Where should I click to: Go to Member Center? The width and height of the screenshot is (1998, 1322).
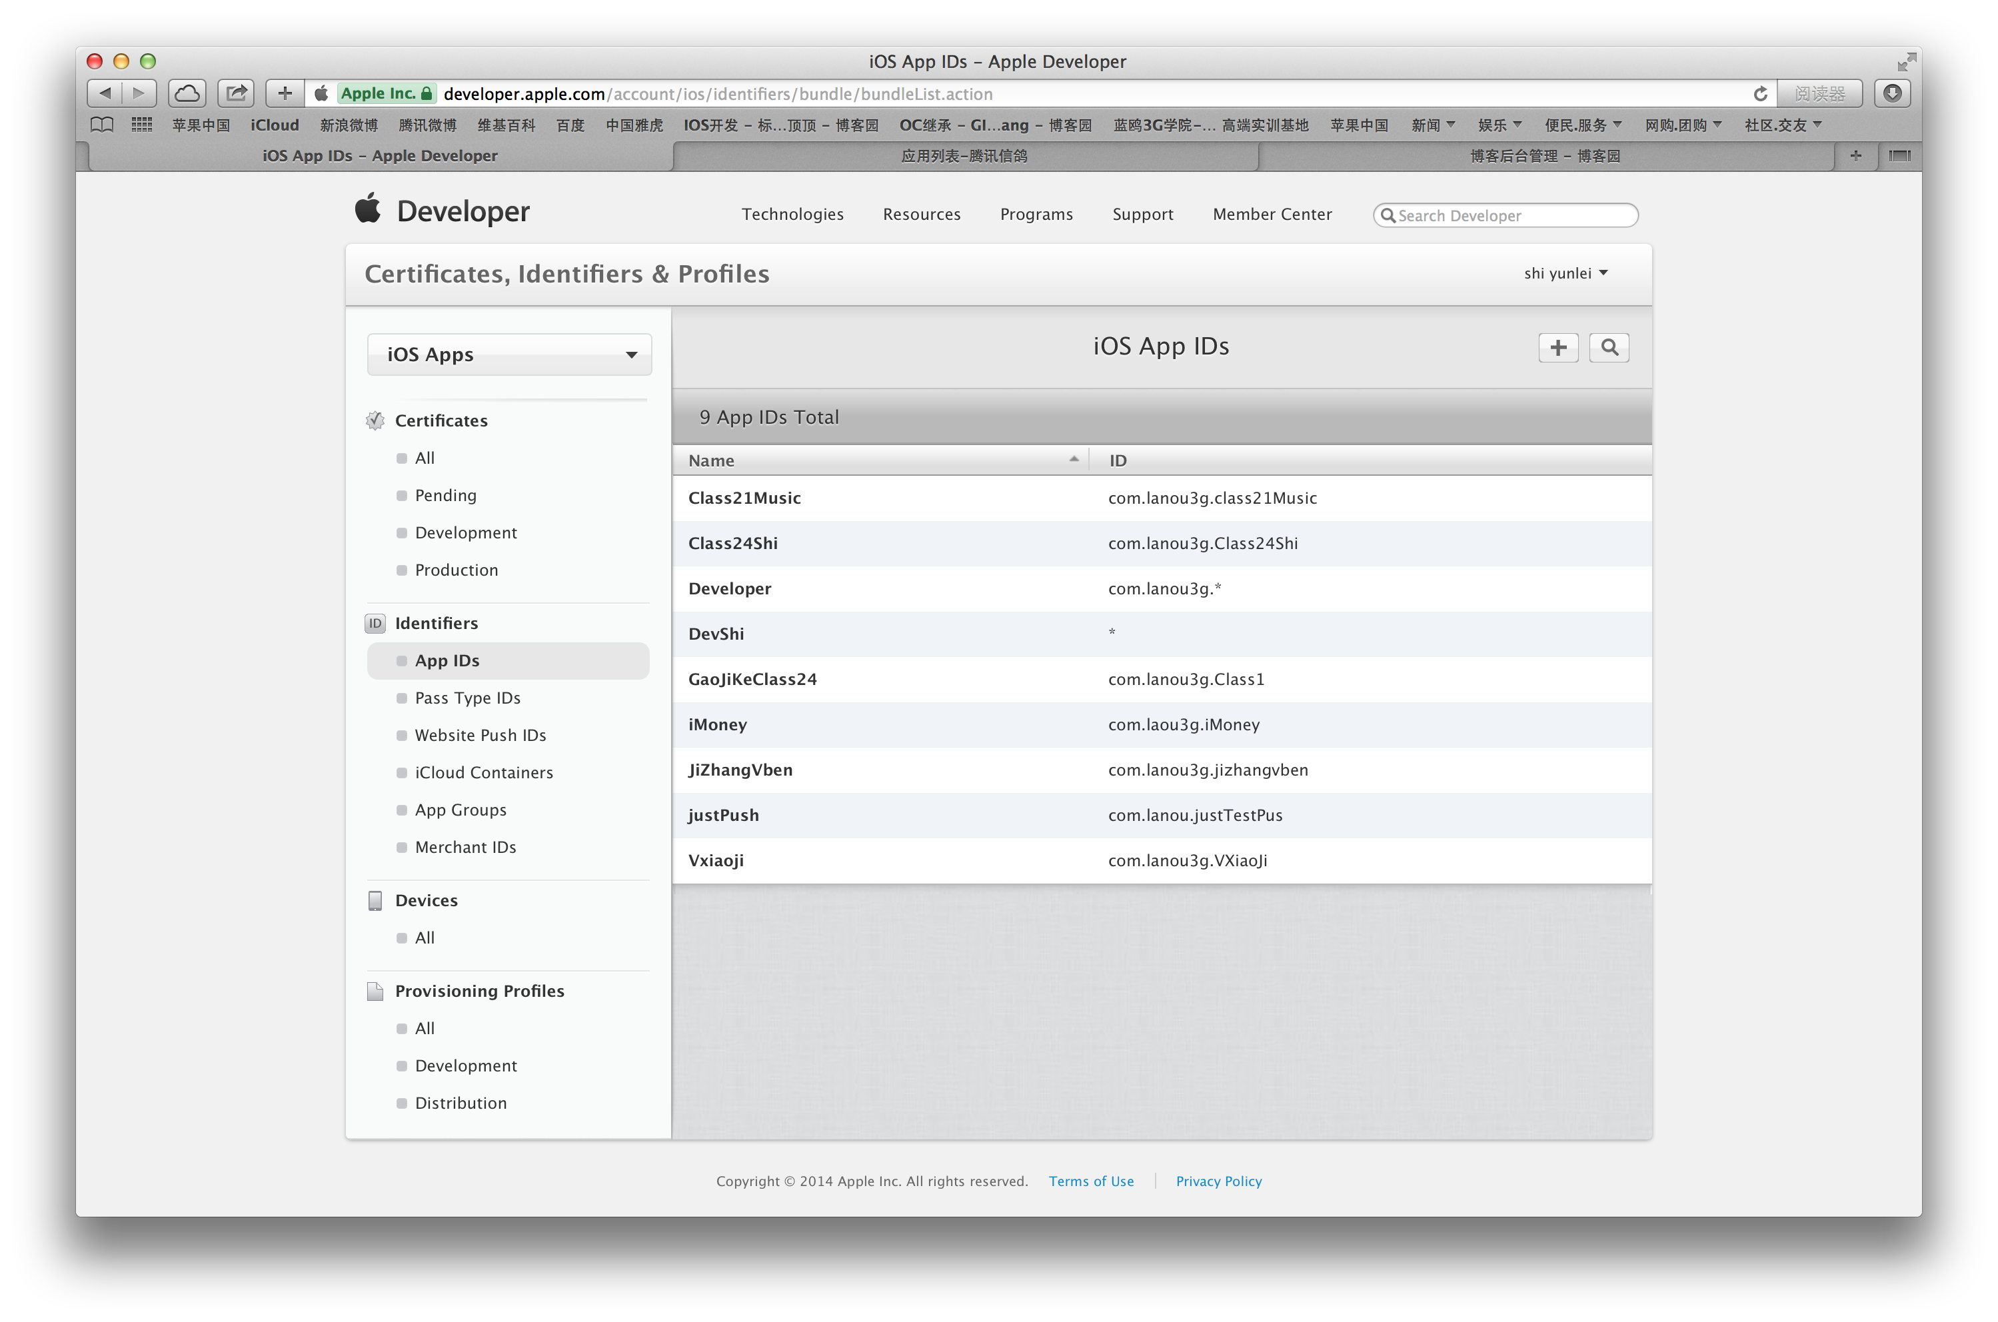point(1272,214)
